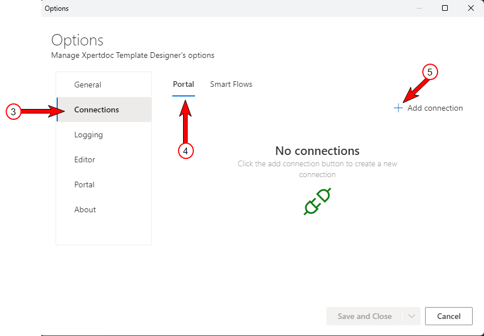
Task: Close the Options window
Action: tap(471, 8)
